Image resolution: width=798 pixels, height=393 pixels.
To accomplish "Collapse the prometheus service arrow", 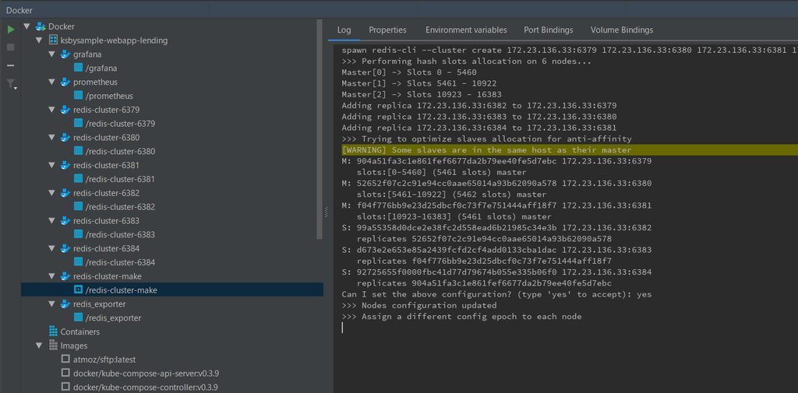I will pyautogui.click(x=51, y=82).
